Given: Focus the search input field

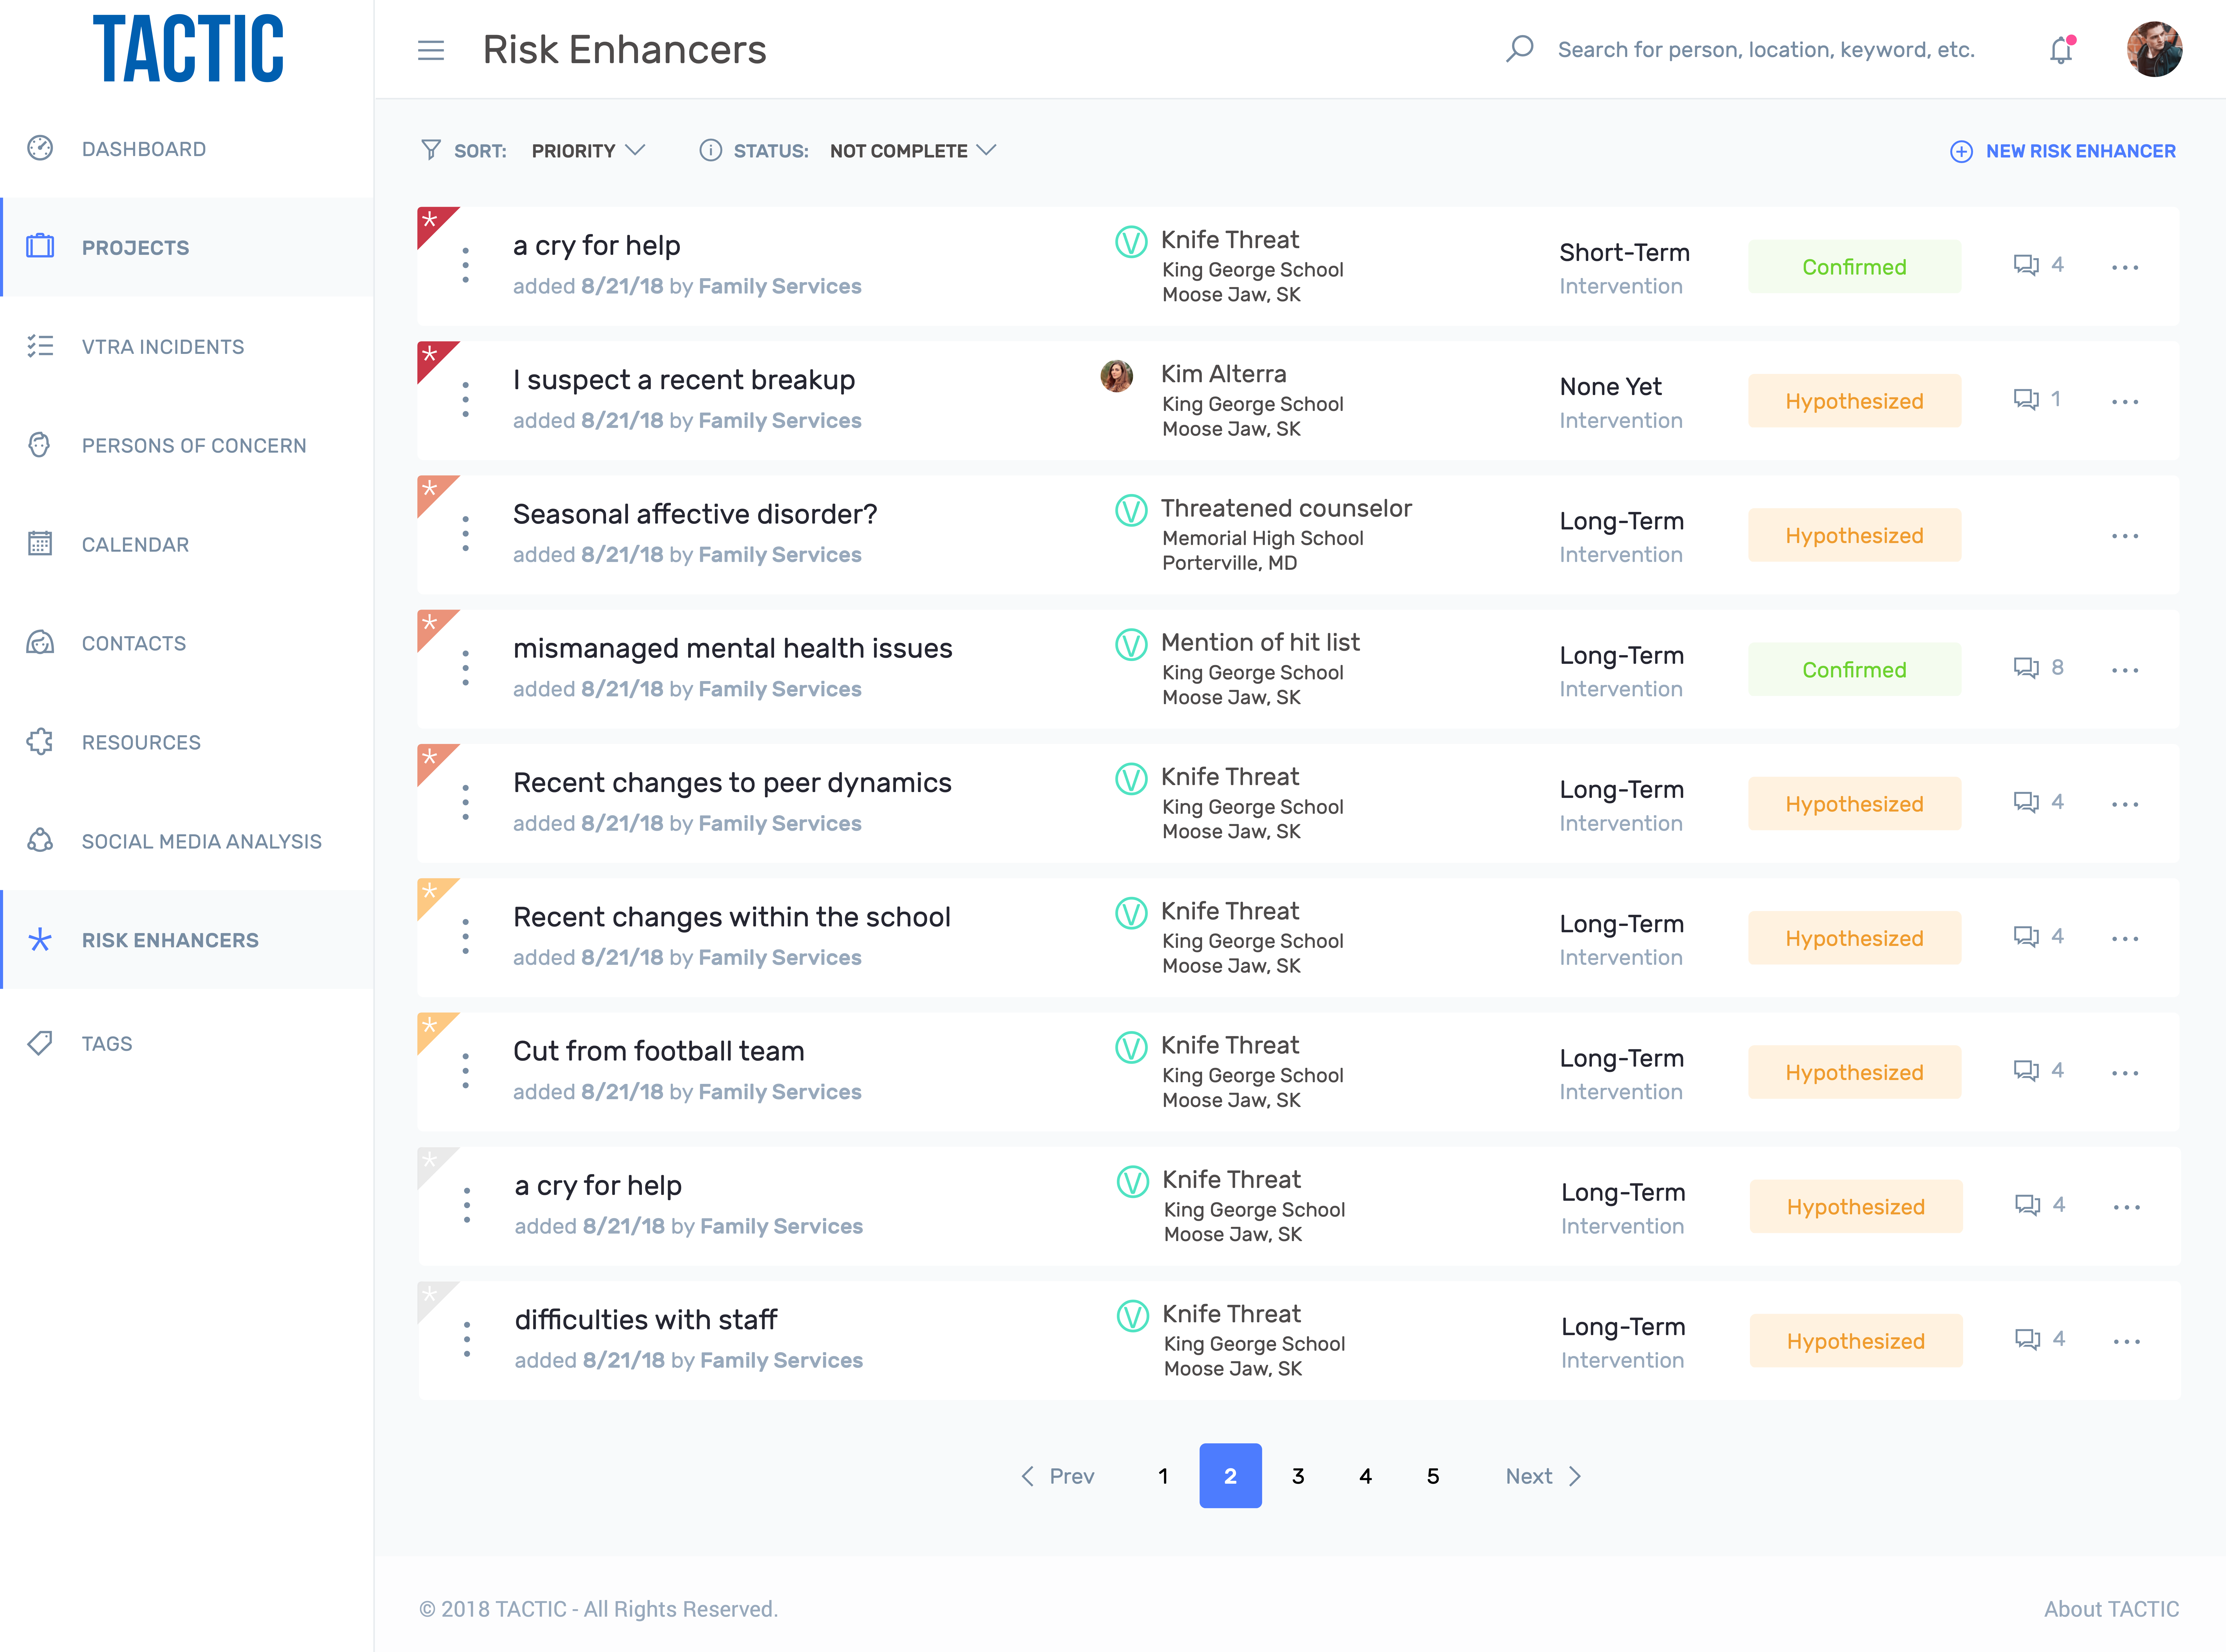Looking at the screenshot, I should [1766, 50].
